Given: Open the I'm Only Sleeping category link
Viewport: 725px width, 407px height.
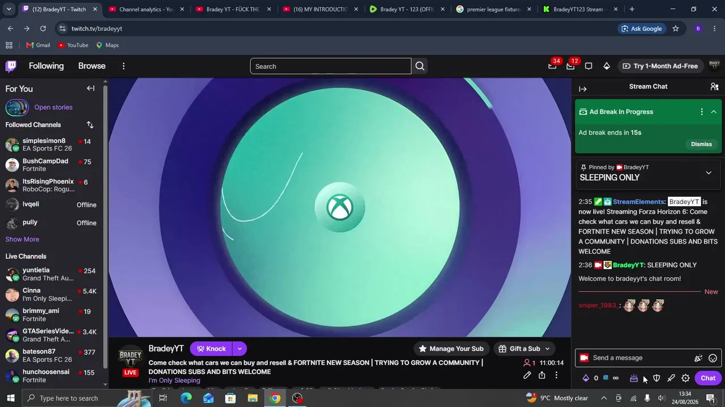Looking at the screenshot, I should coord(174,380).
